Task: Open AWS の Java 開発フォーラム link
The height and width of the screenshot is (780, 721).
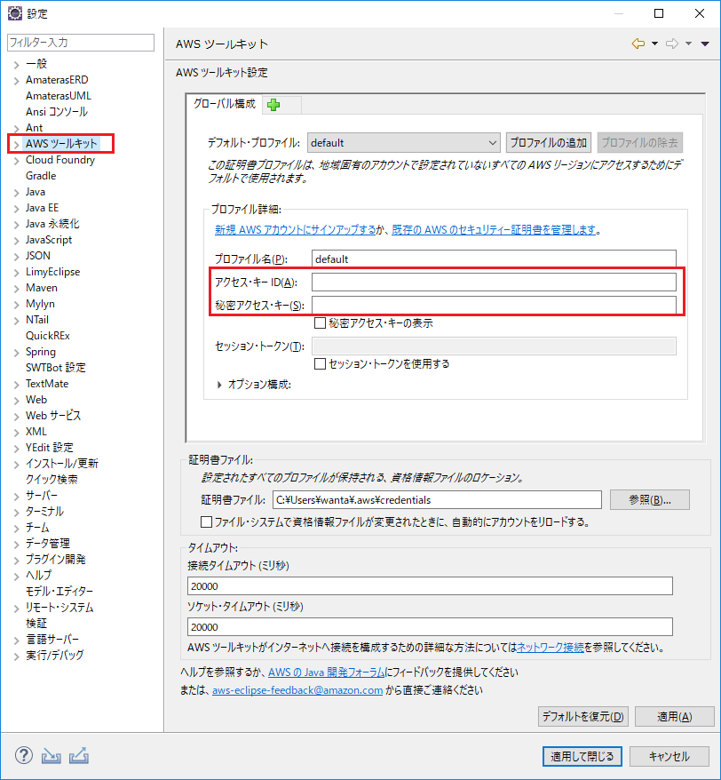Action: [326, 672]
